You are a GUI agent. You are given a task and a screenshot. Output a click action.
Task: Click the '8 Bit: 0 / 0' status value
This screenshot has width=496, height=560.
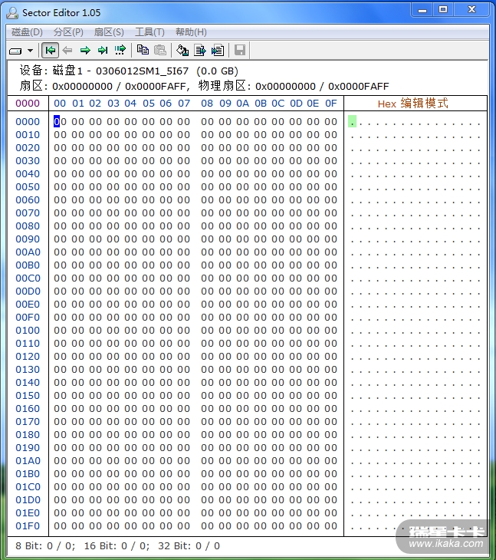tap(45, 545)
